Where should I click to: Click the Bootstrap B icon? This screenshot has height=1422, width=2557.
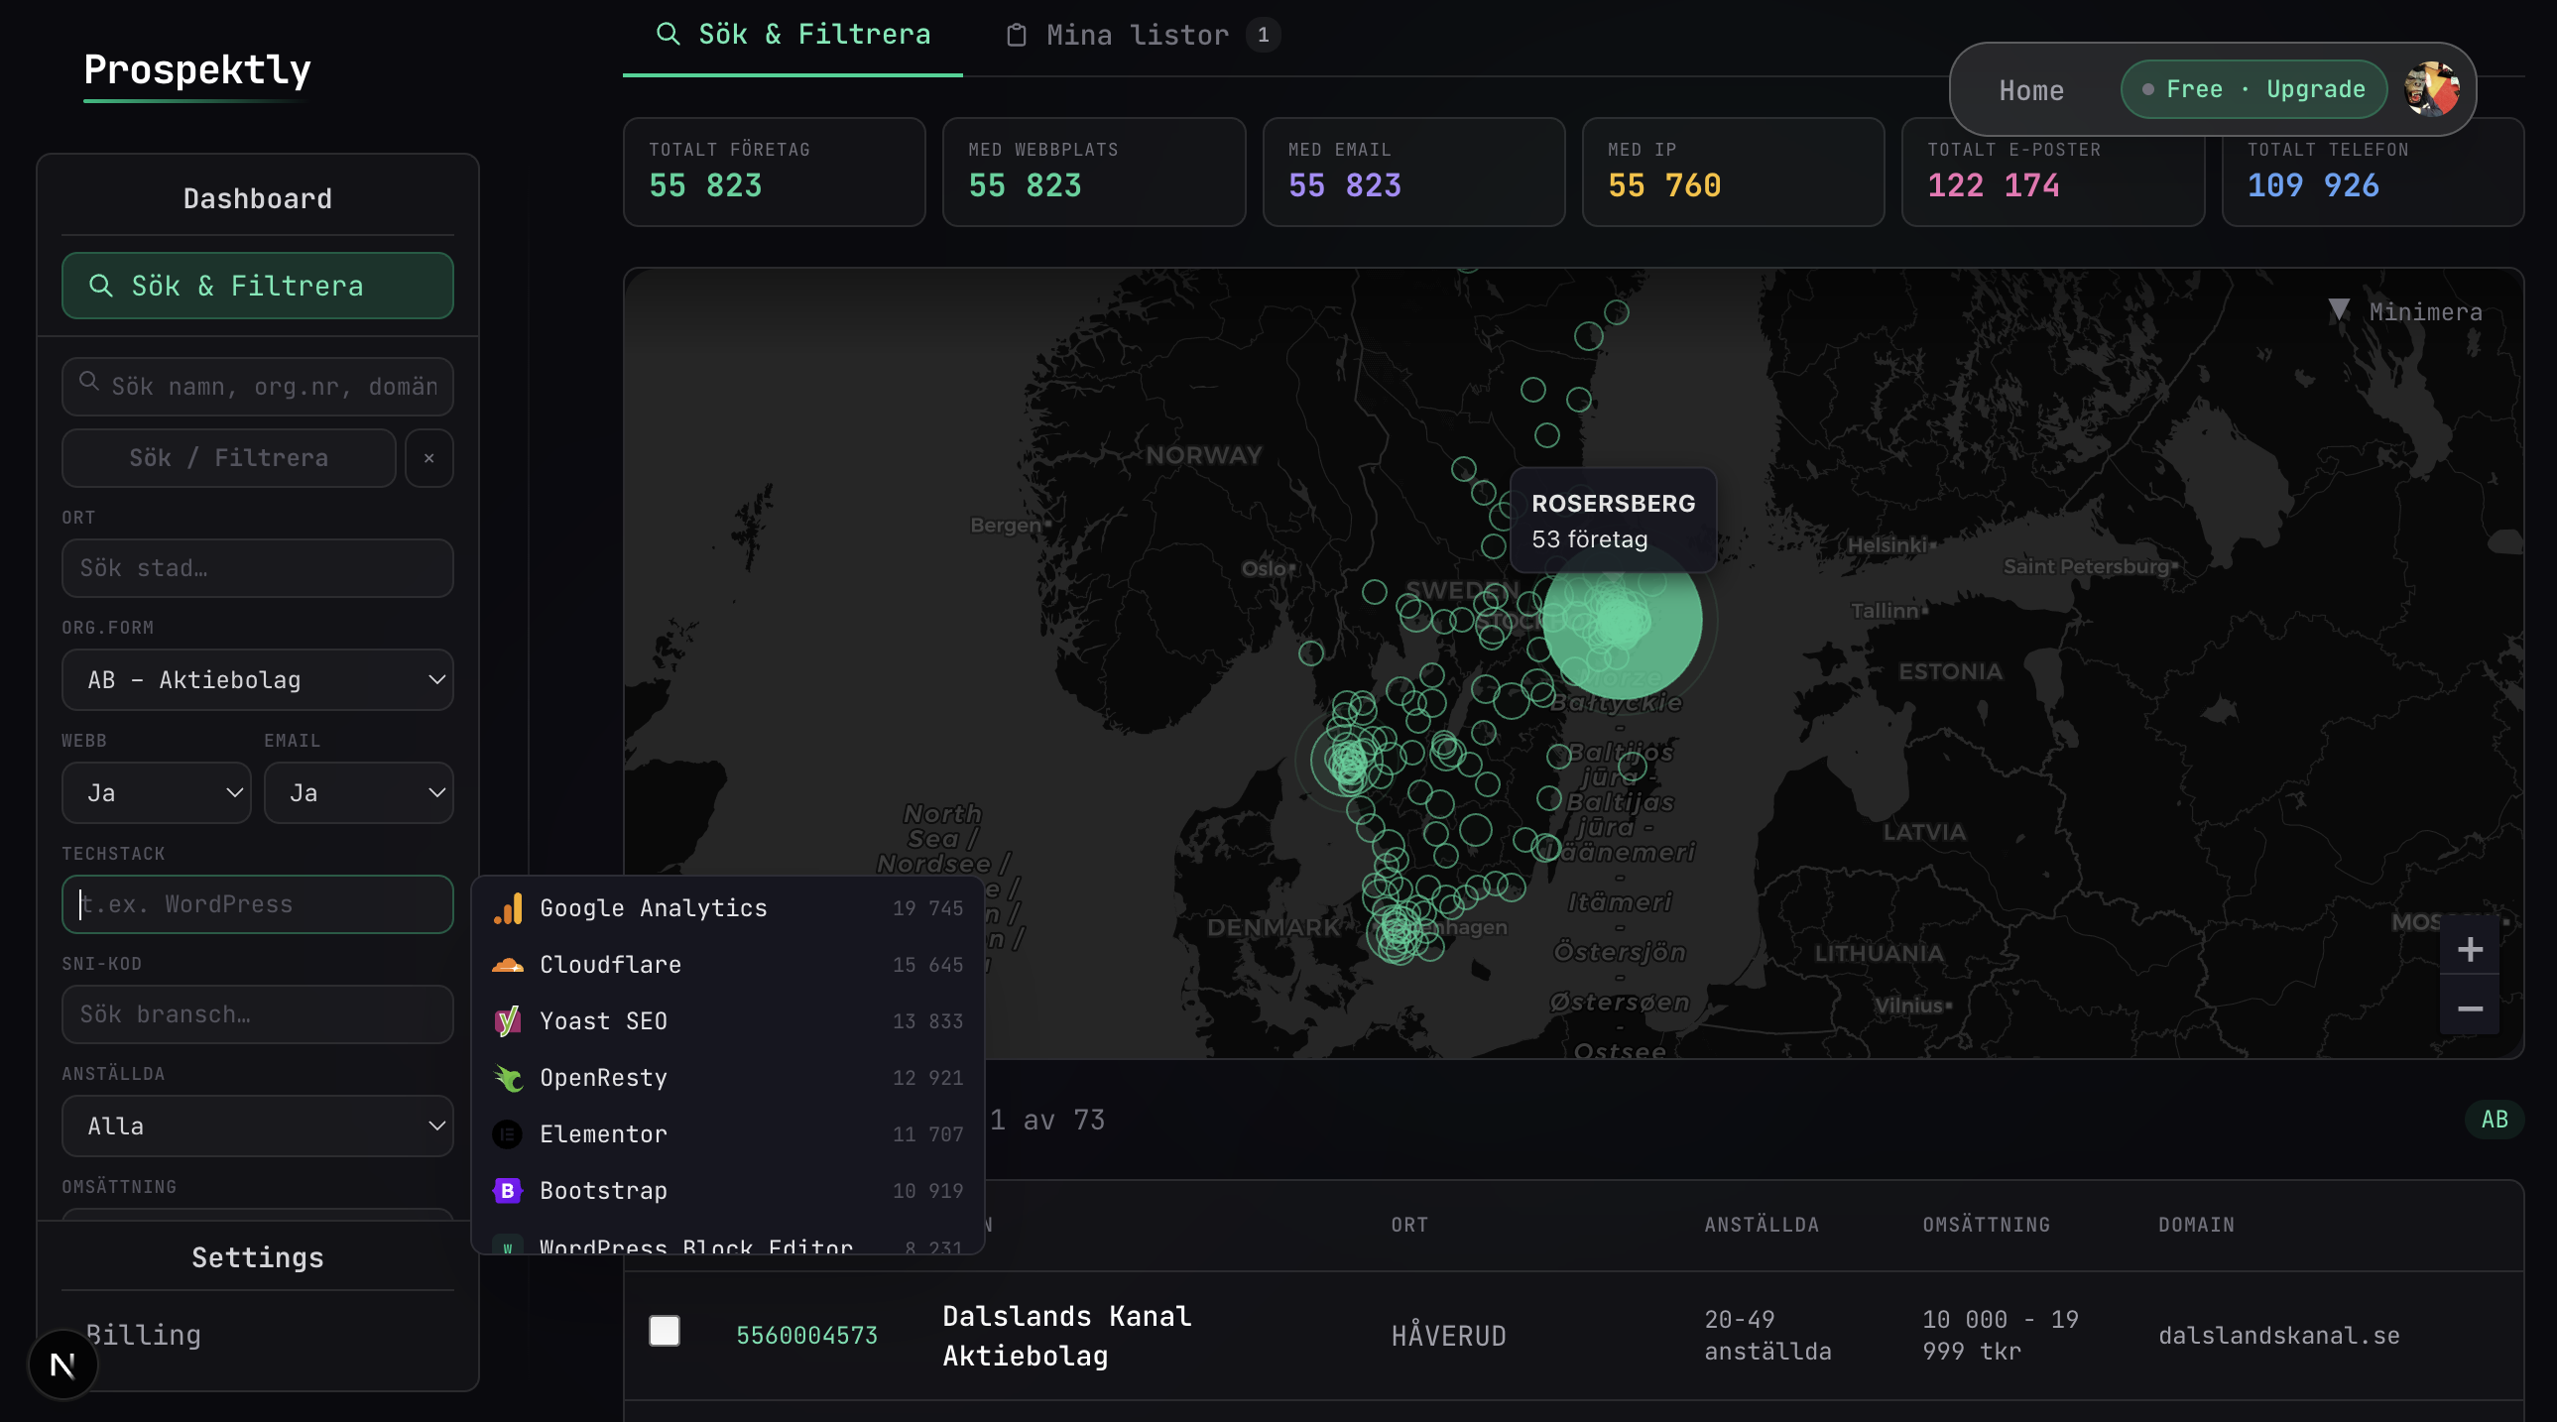[507, 1191]
